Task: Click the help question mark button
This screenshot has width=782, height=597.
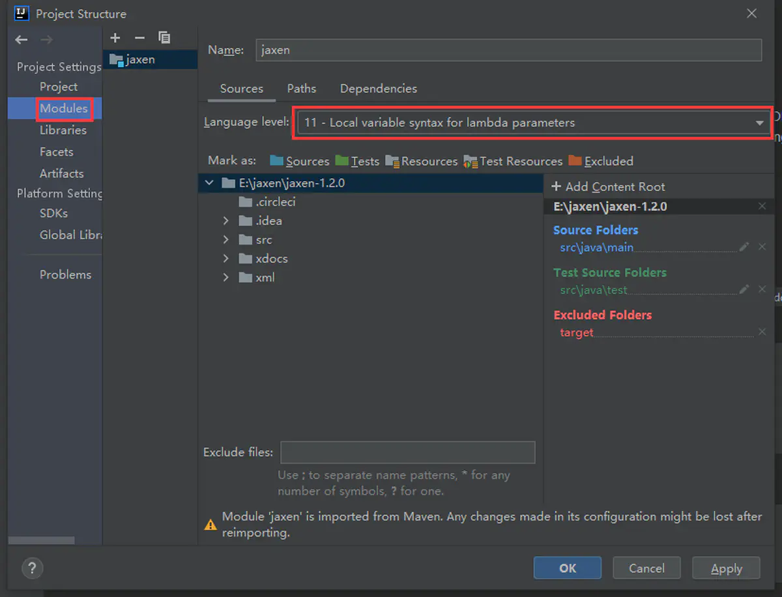Action: (32, 568)
